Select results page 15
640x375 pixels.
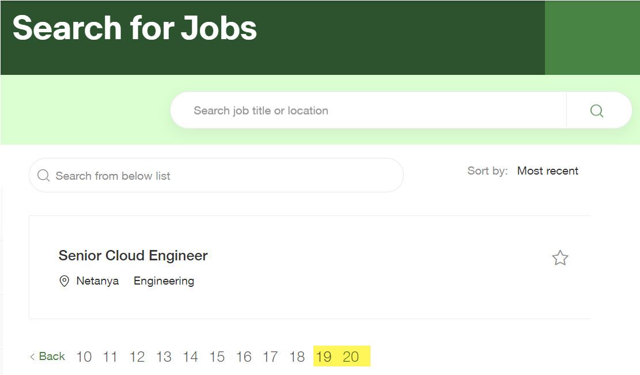(217, 357)
